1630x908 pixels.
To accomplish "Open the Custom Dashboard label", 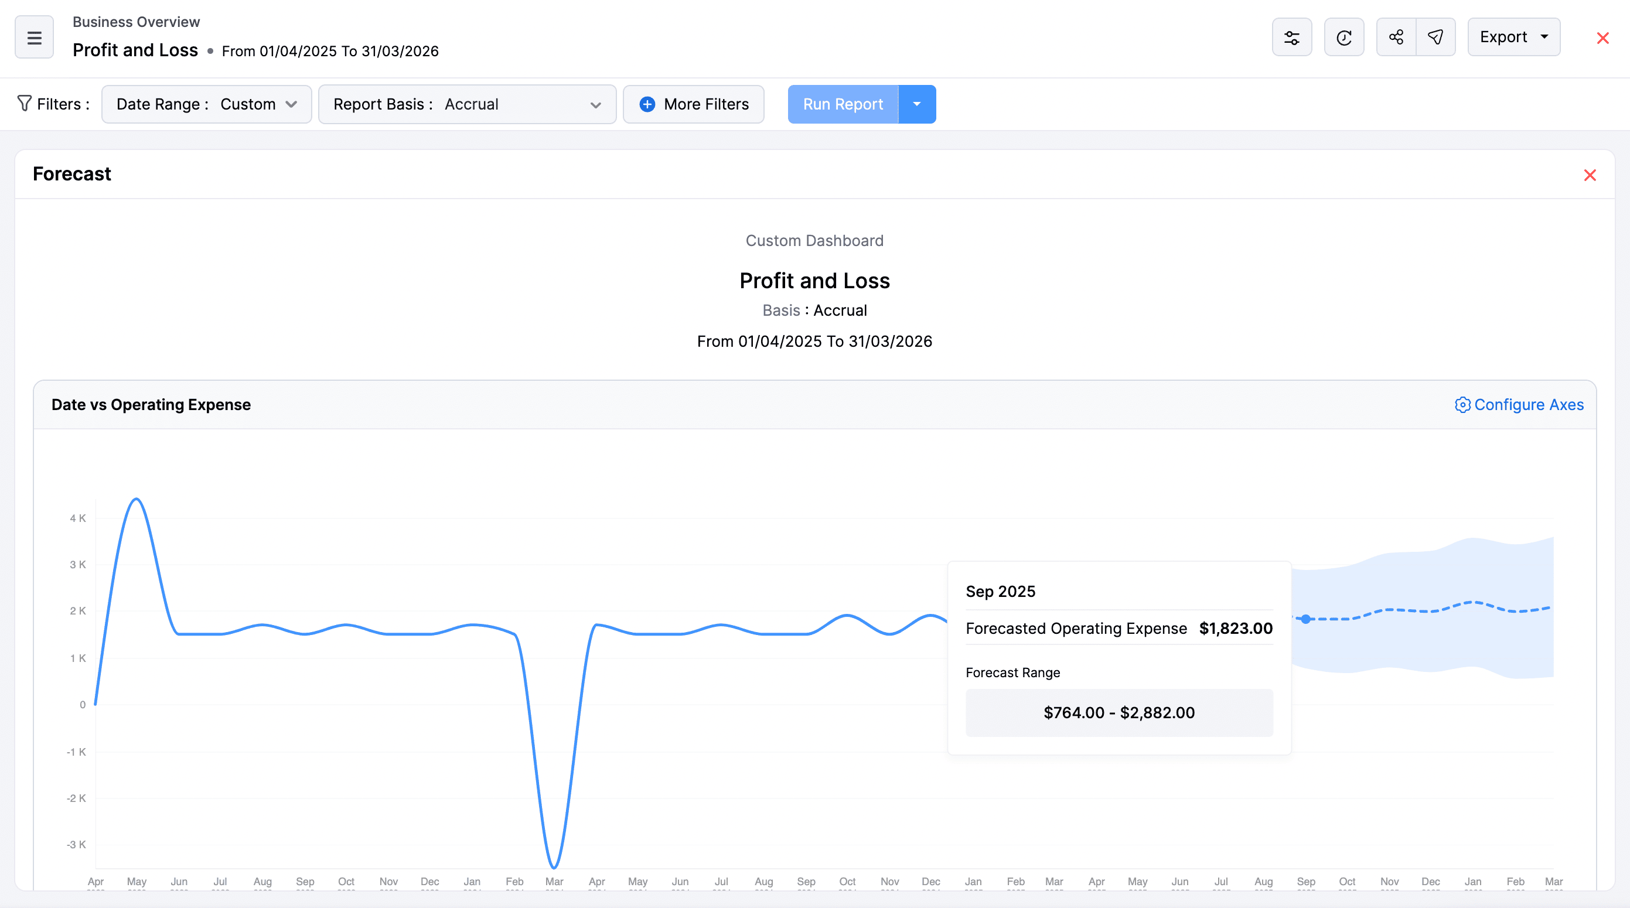I will tap(814, 240).
